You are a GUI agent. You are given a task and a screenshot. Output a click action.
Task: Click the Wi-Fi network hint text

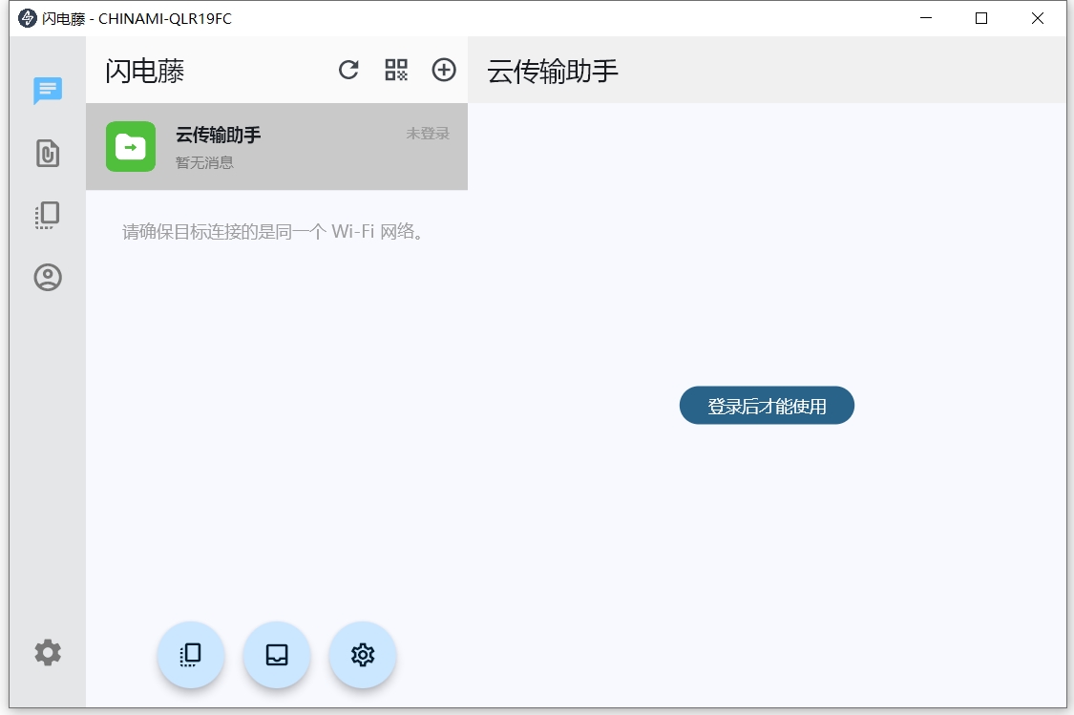pyautogui.click(x=273, y=231)
